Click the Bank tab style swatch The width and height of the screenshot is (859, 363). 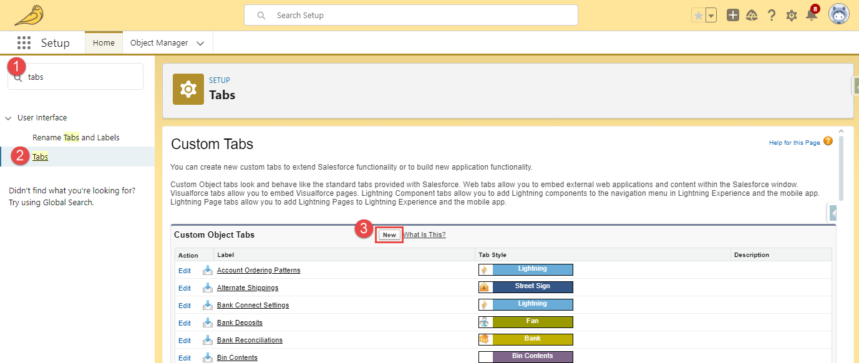point(526,339)
